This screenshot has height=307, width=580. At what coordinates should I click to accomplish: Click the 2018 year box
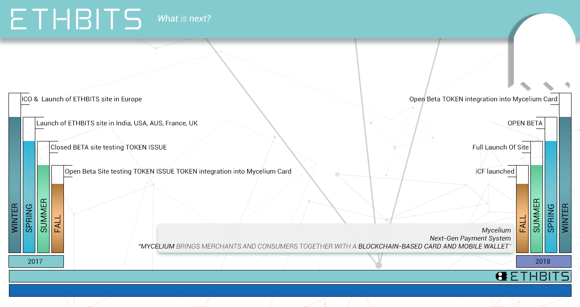[x=544, y=261]
